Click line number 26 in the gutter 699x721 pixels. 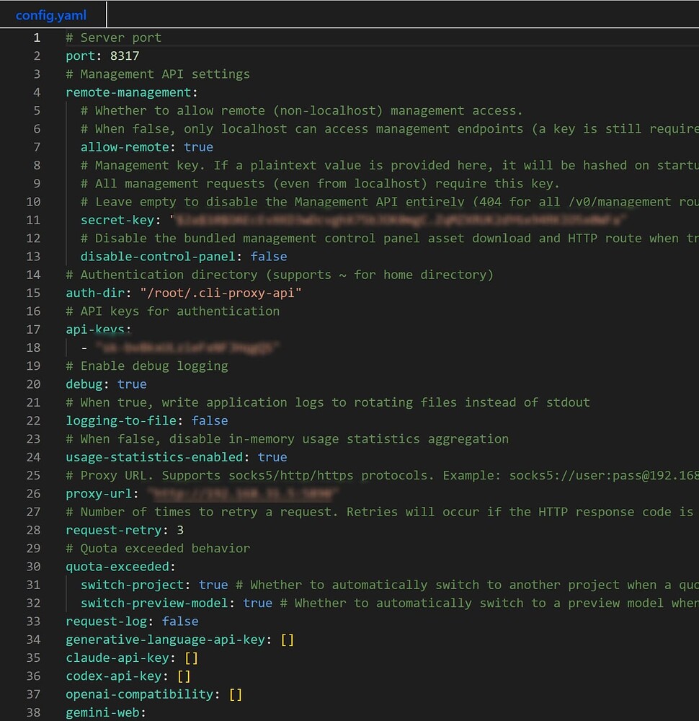pyautogui.click(x=33, y=494)
